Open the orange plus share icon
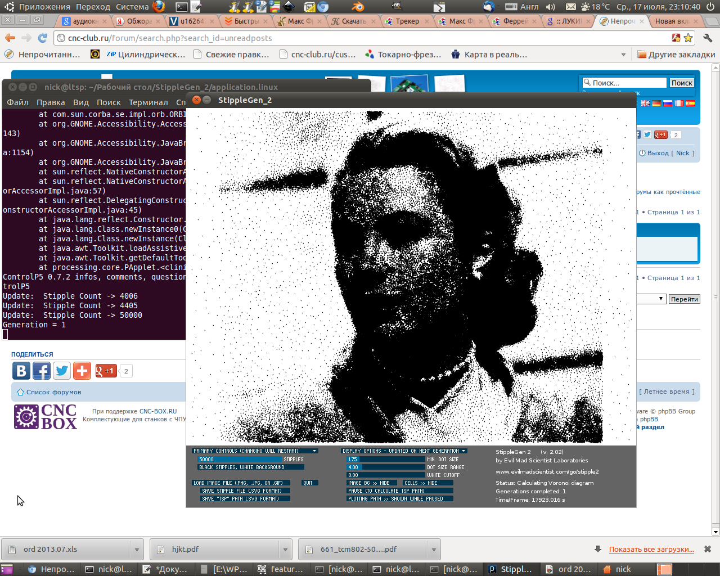 (x=82, y=371)
